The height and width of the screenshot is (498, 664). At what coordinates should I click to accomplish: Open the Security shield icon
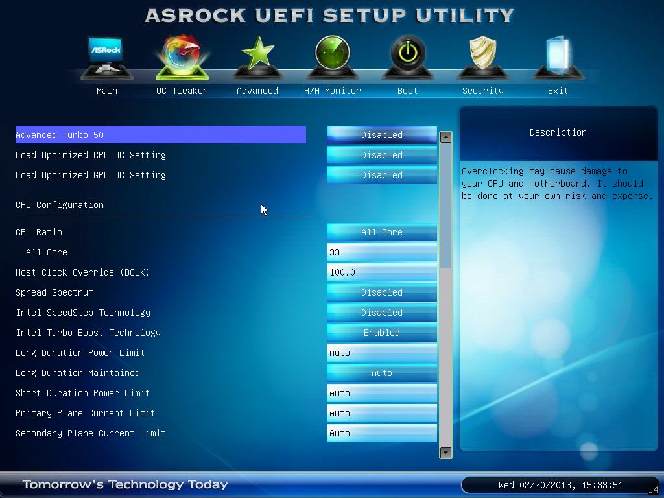[482, 57]
